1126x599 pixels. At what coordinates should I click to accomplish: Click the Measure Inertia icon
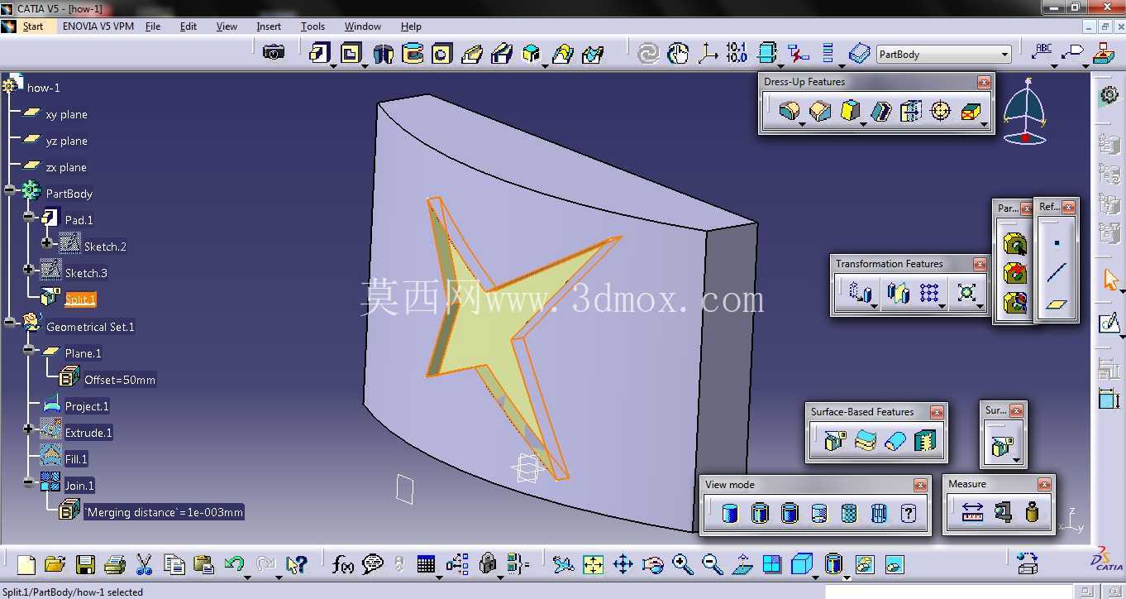(x=1032, y=513)
